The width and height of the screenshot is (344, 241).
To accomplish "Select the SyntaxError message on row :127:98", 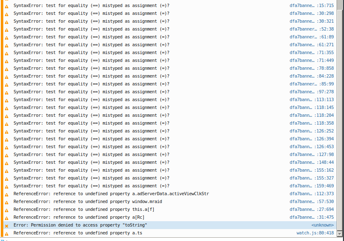I will click(x=91, y=154).
